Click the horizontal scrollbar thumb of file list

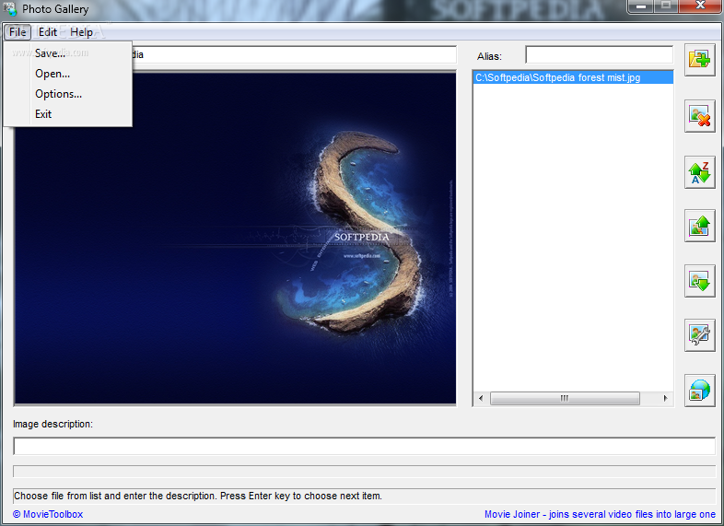point(565,398)
